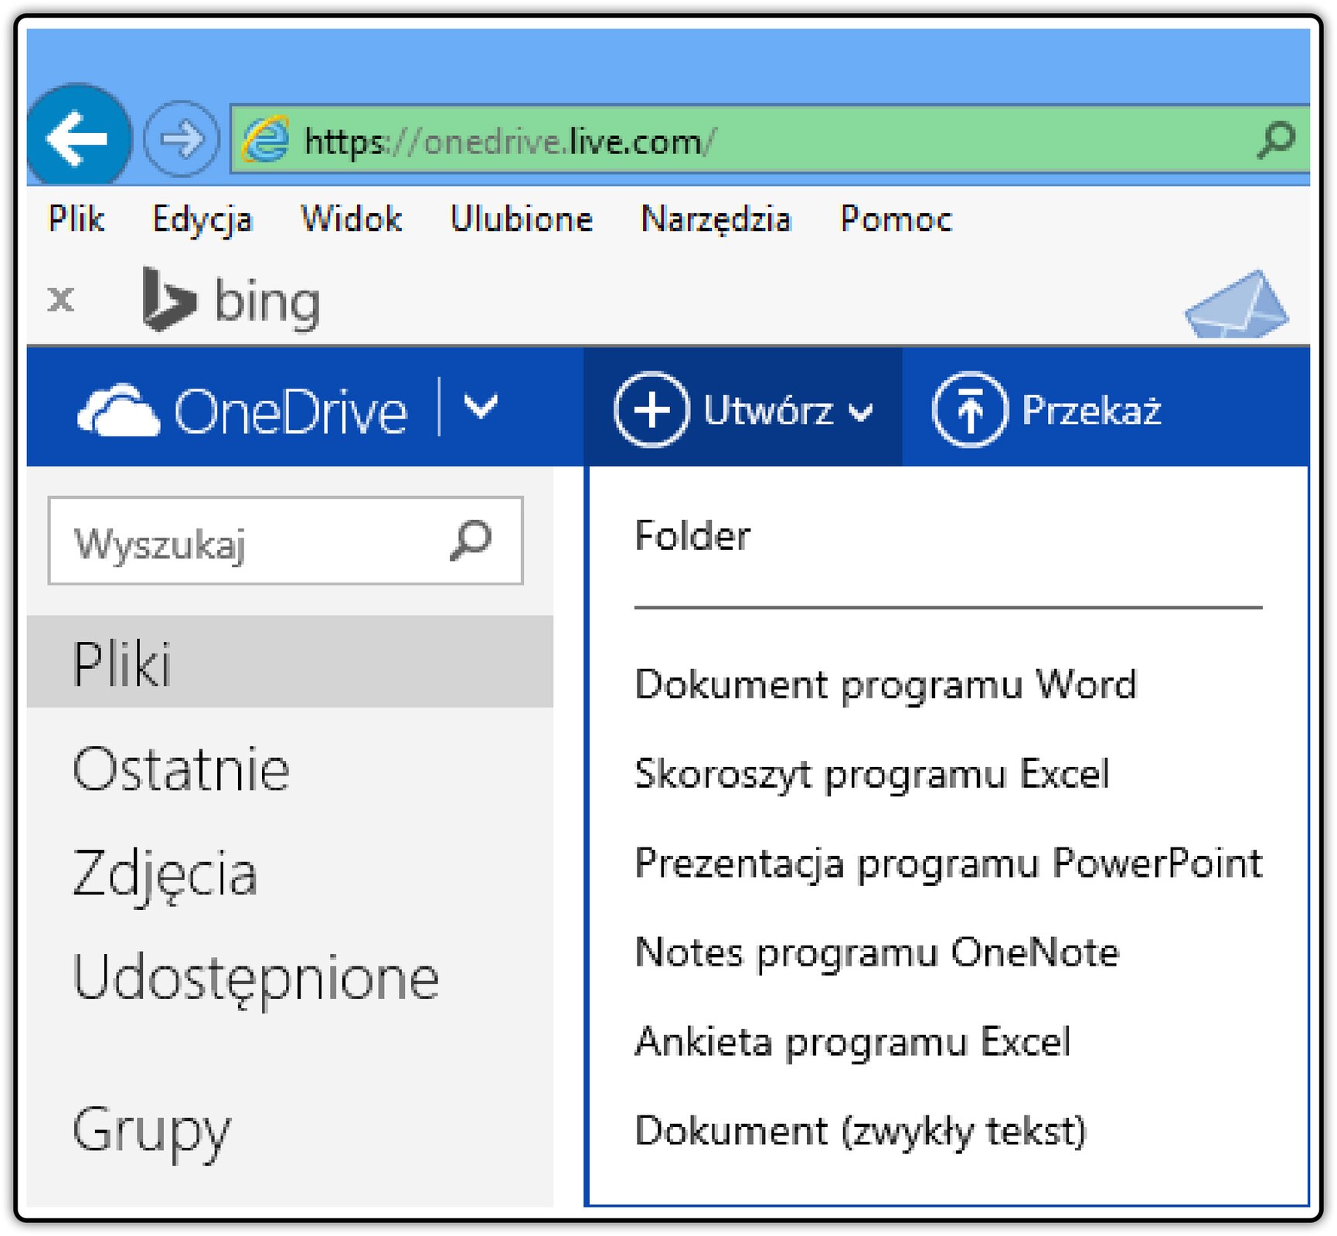Create a Skoroszyt programu Excel
This screenshot has width=1337, height=1236.
(872, 774)
